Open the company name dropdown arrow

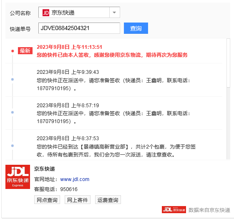click(x=114, y=13)
